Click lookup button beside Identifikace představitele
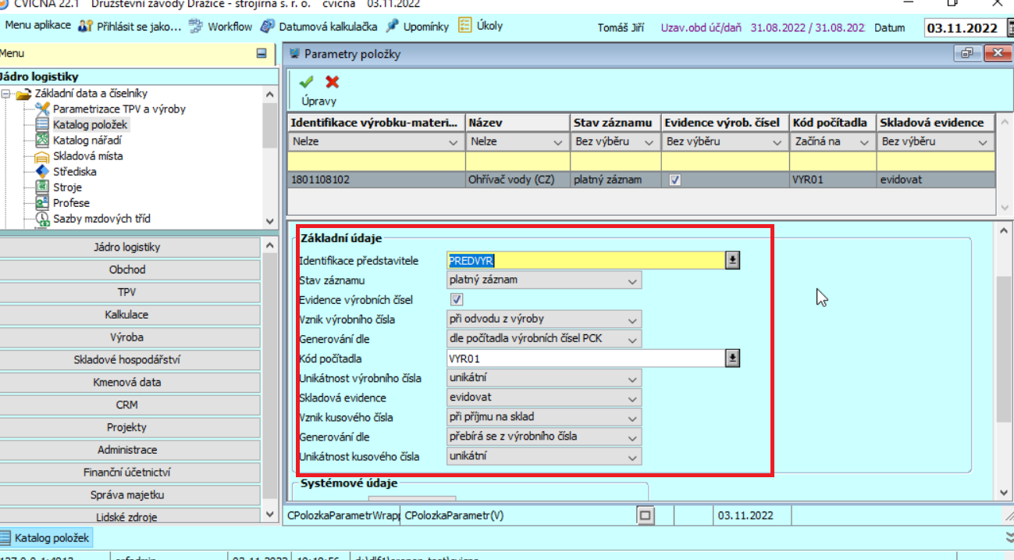The width and height of the screenshot is (1014, 560). (731, 261)
